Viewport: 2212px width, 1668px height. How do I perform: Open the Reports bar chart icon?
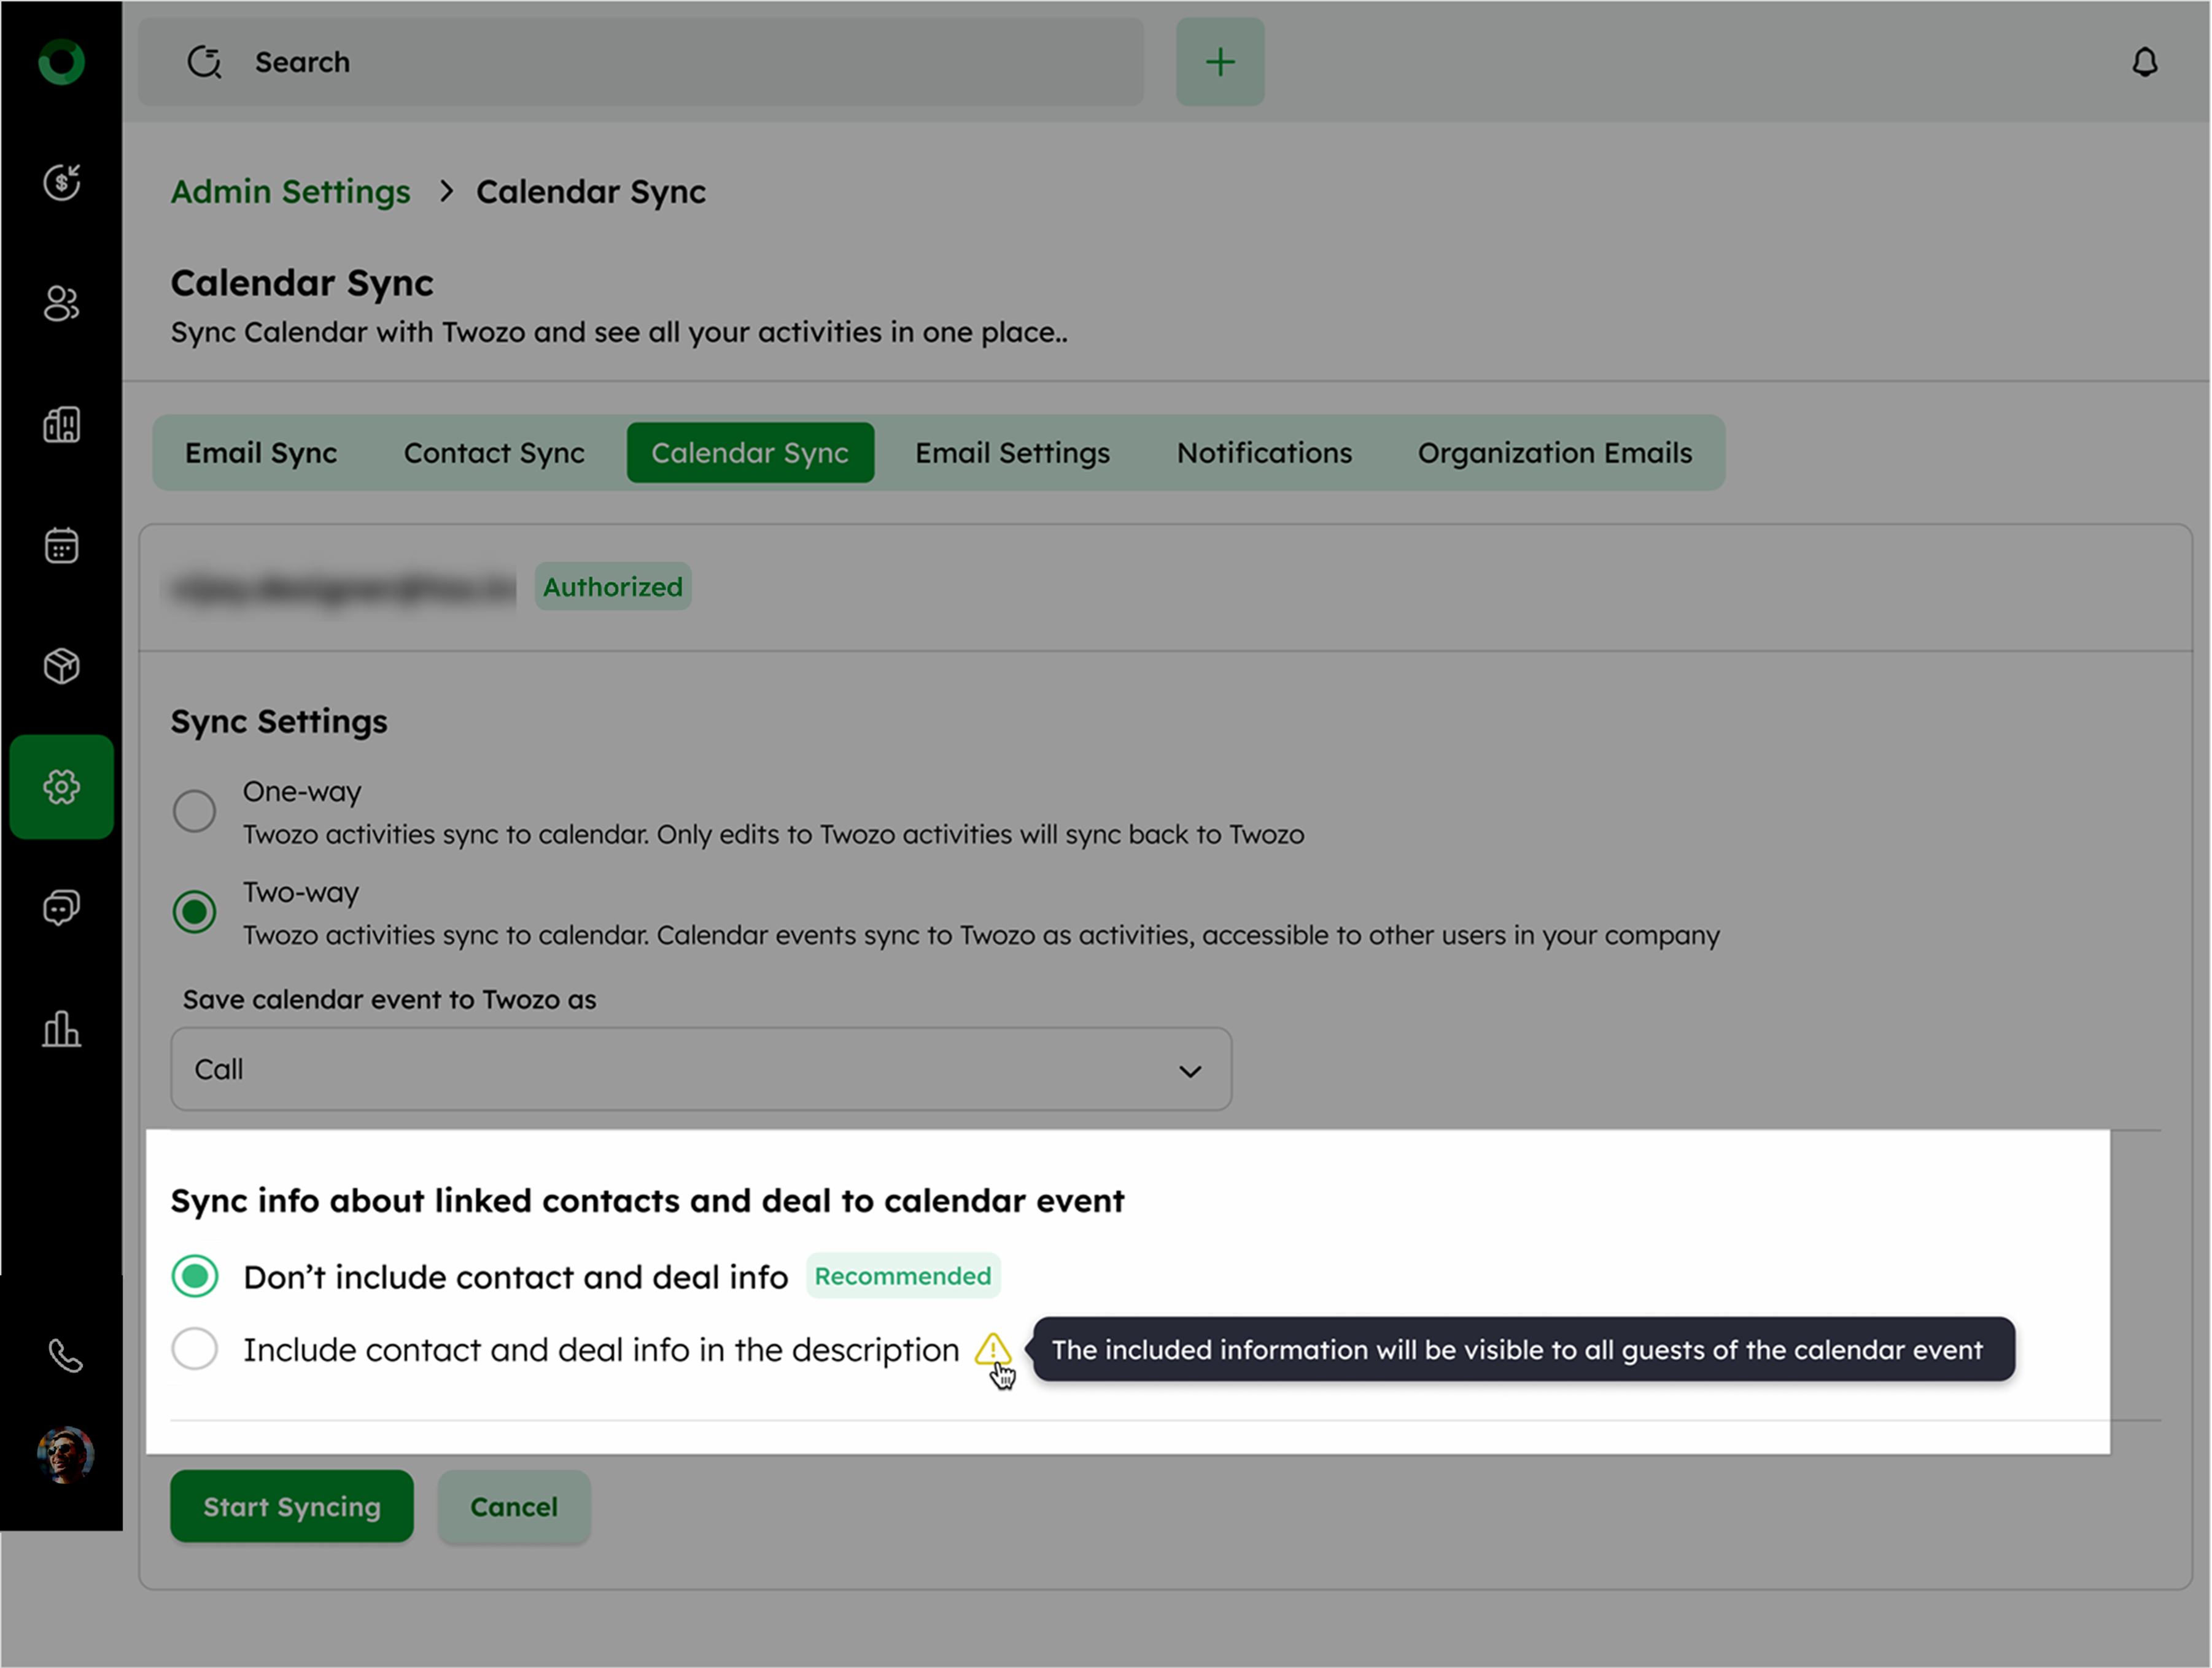[x=61, y=1029]
